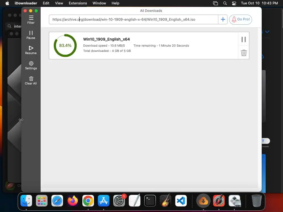Viewport: 283px width, 212px height.
Task: Open Spotlight search in menu bar
Action: (225, 3)
